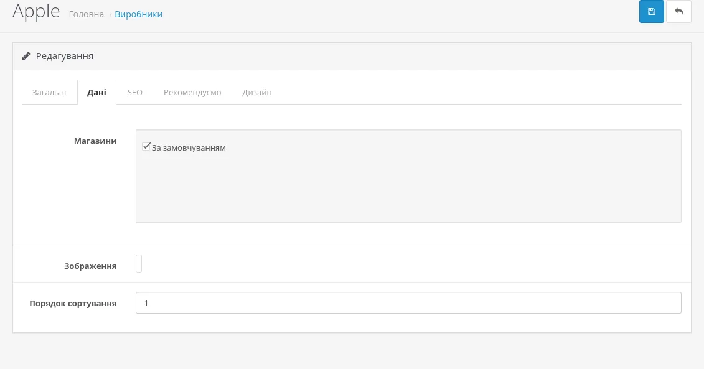Select the empty 'Зображення' image thumbnail
This screenshot has height=369, width=704.
pyautogui.click(x=139, y=263)
